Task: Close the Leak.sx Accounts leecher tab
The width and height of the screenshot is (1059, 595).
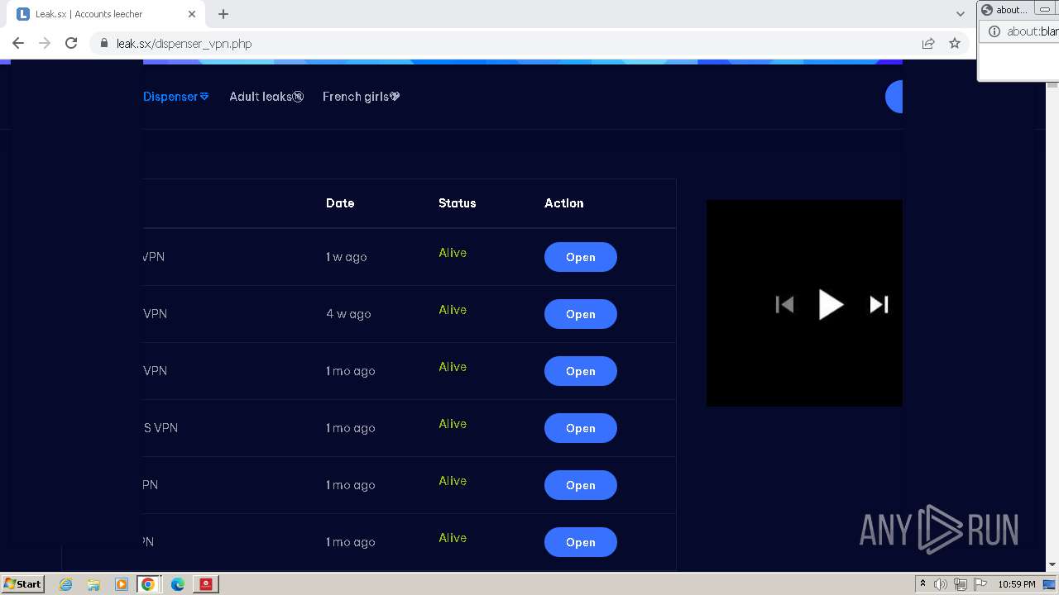Action: click(192, 14)
